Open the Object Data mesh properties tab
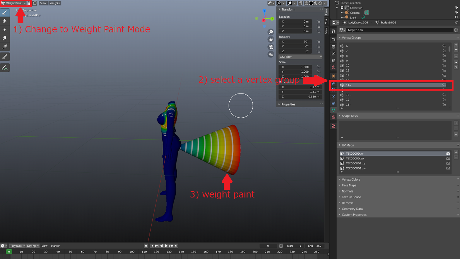The image size is (460, 259). pyautogui.click(x=333, y=110)
